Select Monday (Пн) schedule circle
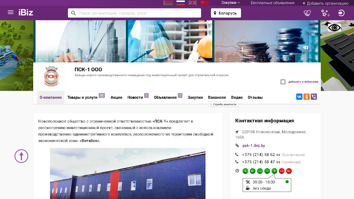Screen dimensions: 354x199 point(245,171)
